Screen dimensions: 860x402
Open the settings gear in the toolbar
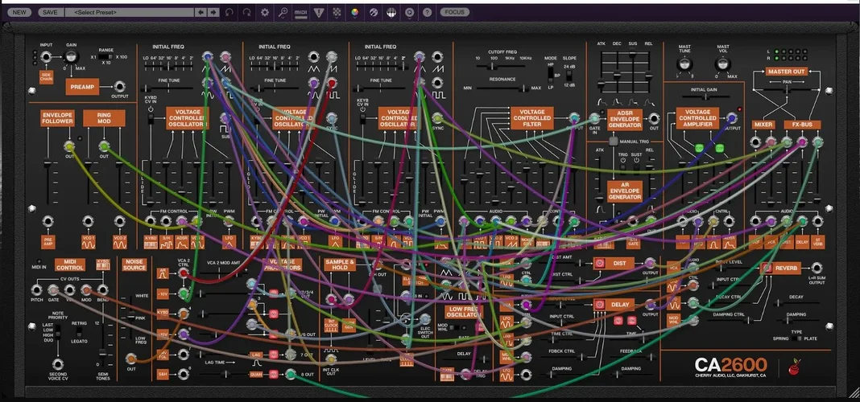pyautogui.click(x=265, y=12)
